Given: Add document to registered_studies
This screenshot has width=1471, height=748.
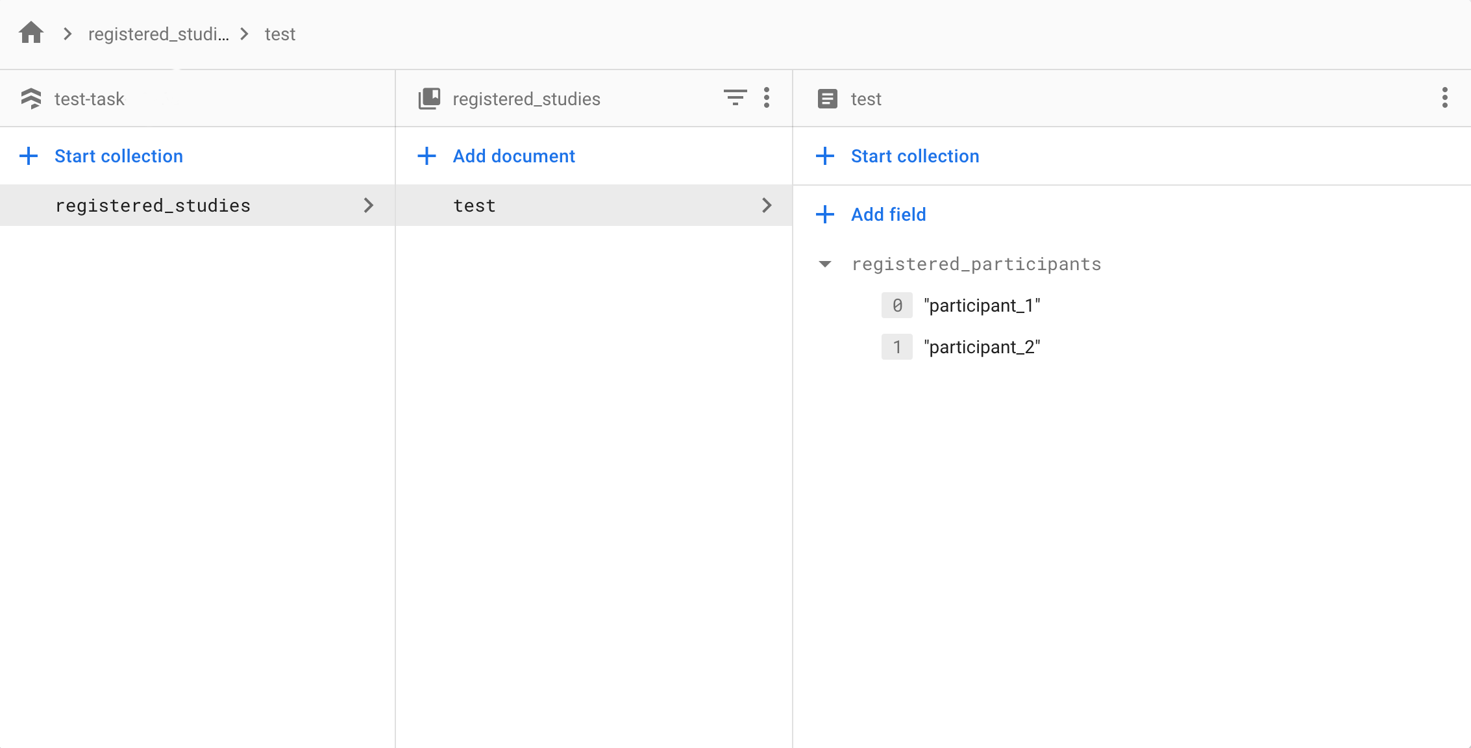Looking at the screenshot, I should [514, 156].
